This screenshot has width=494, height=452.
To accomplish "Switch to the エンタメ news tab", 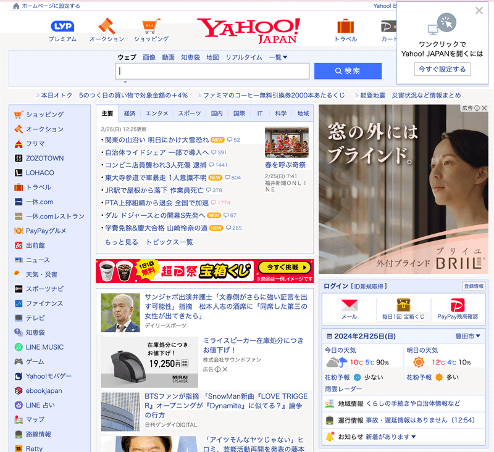I will click(x=157, y=113).
